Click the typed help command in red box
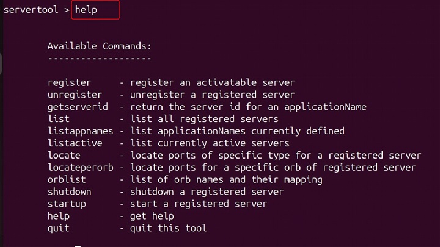440x247 pixels. point(86,10)
